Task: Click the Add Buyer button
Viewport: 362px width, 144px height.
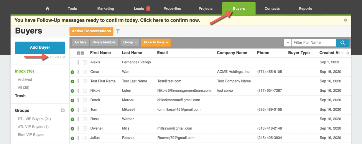Action: (40, 47)
